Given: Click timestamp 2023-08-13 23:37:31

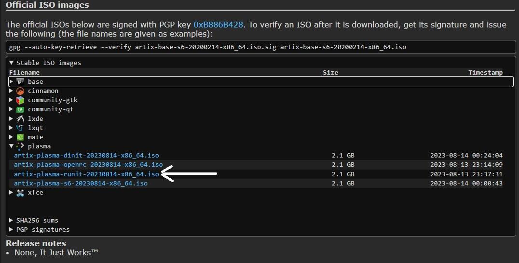Looking at the screenshot, I should (466, 174).
